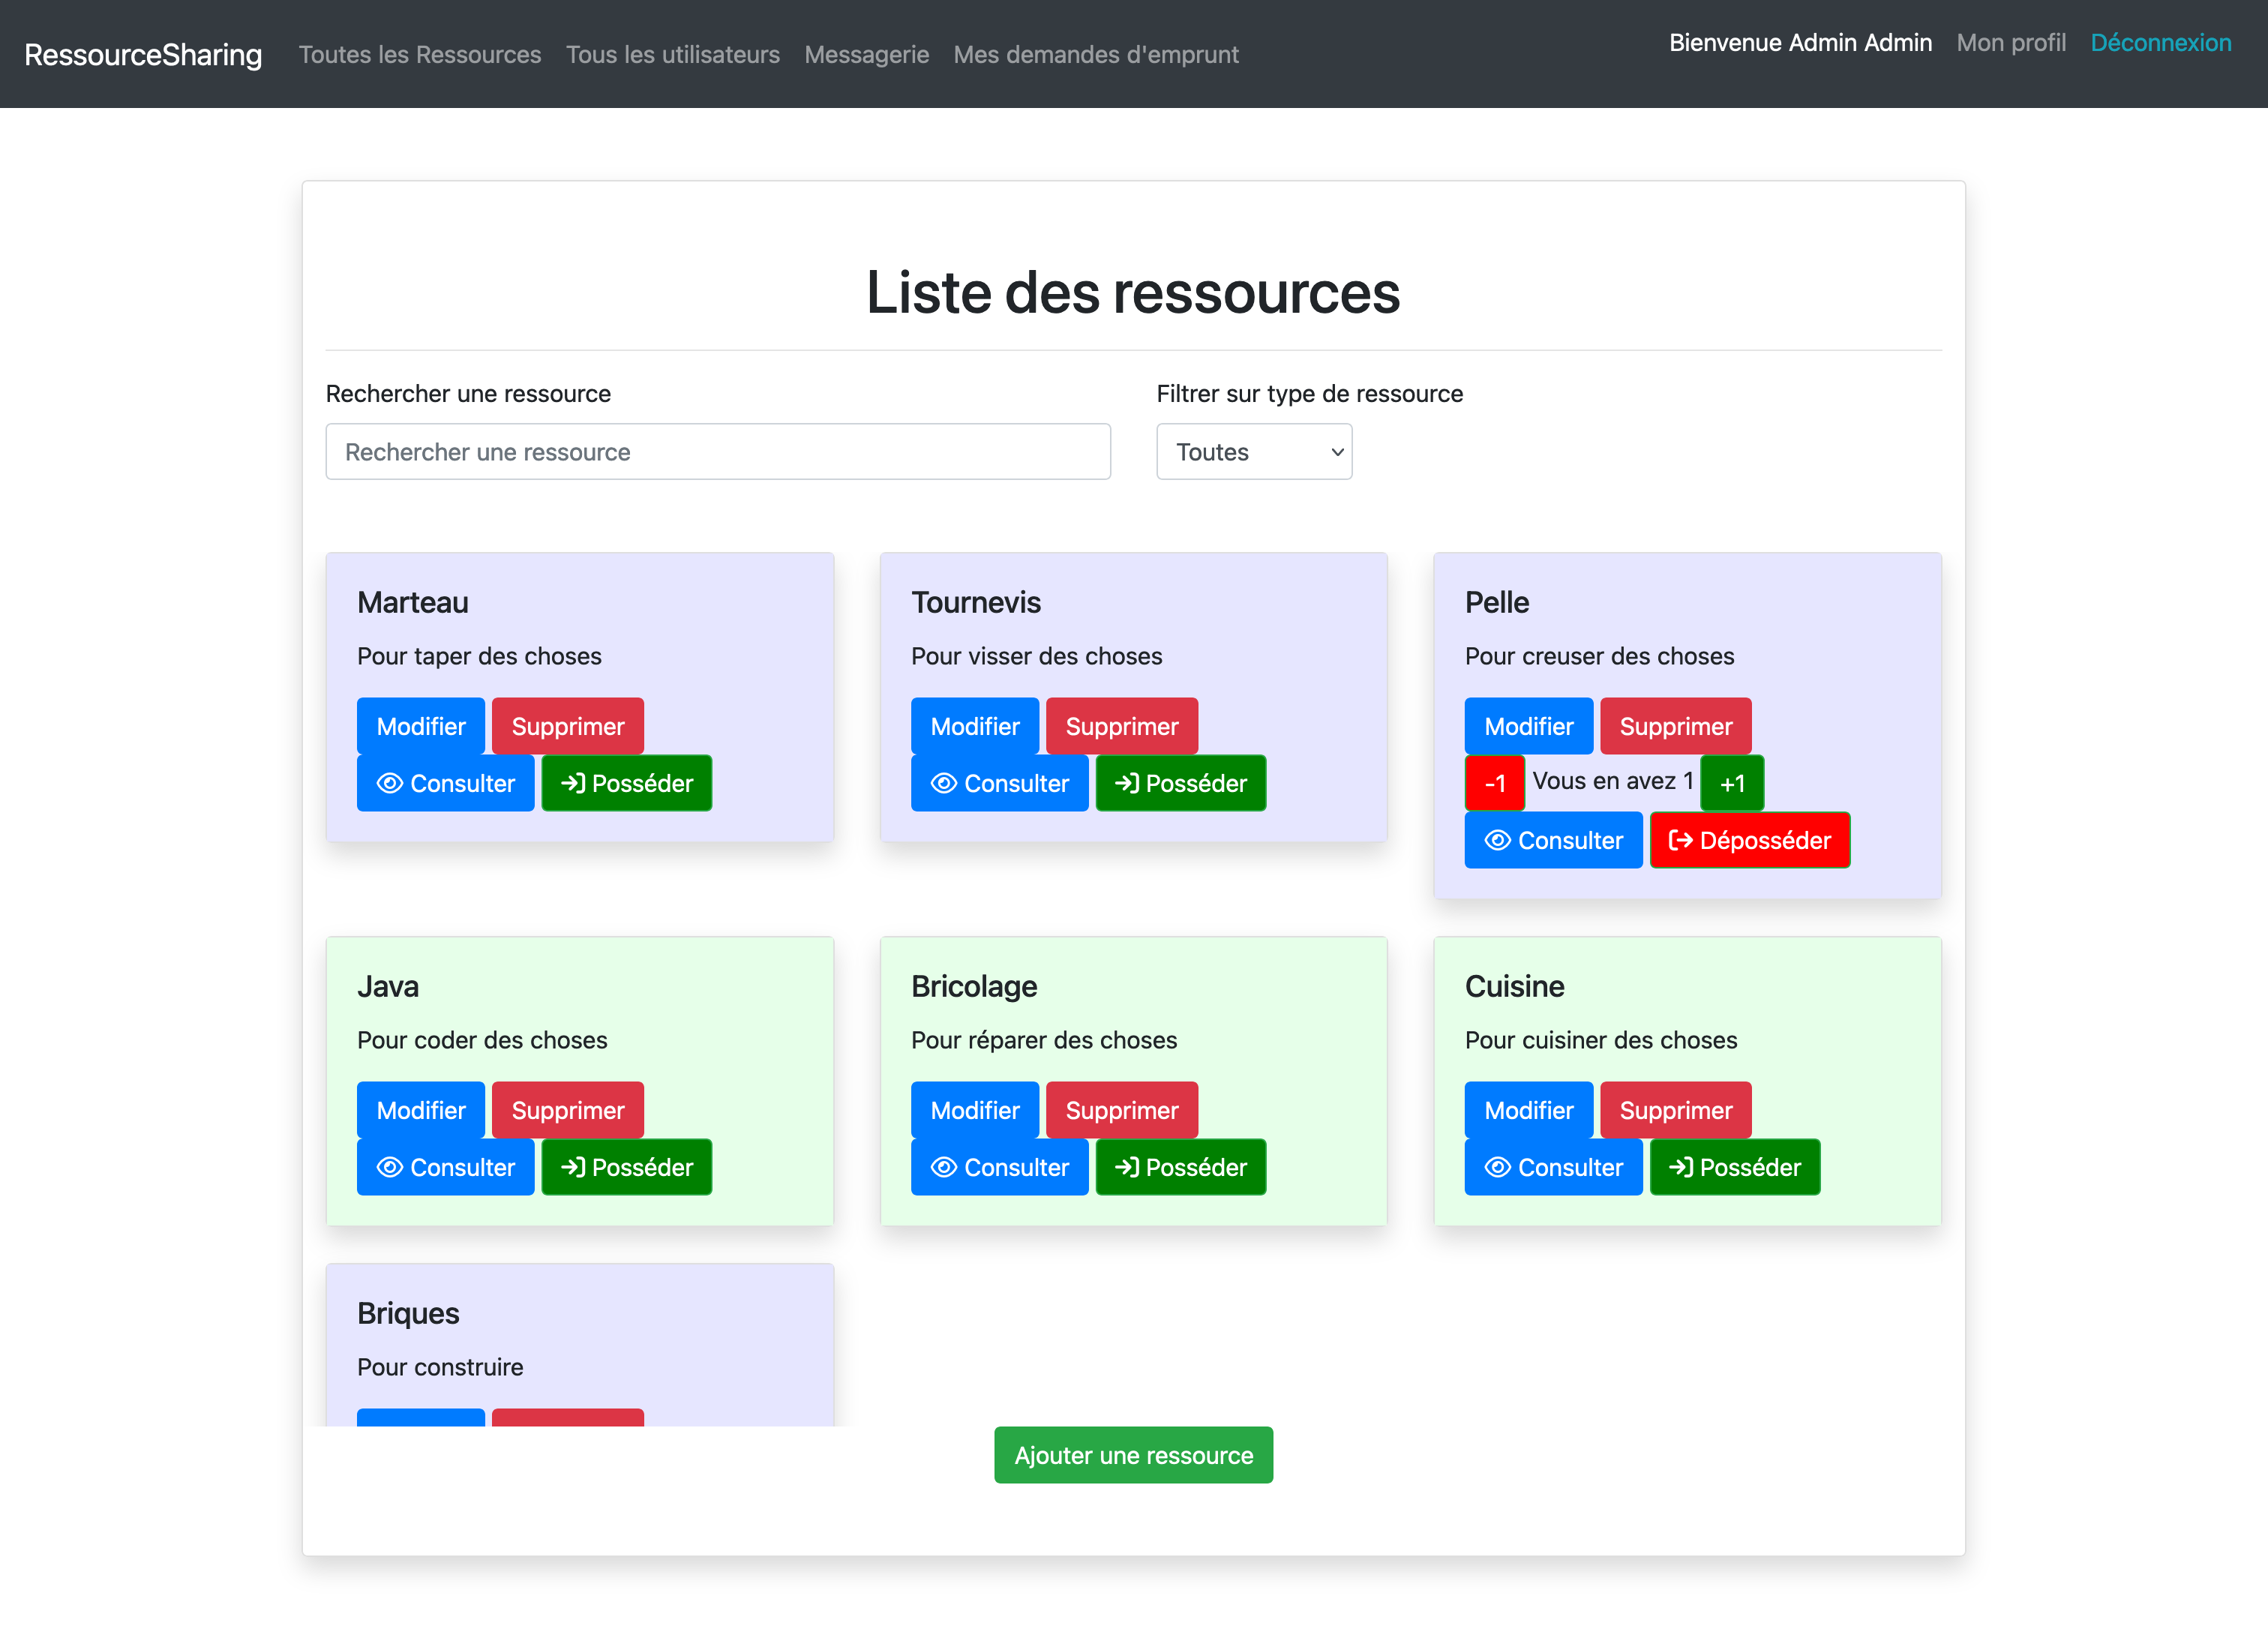Click the Briques card title
2268x1629 pixels.
(x=408, y=1313)
